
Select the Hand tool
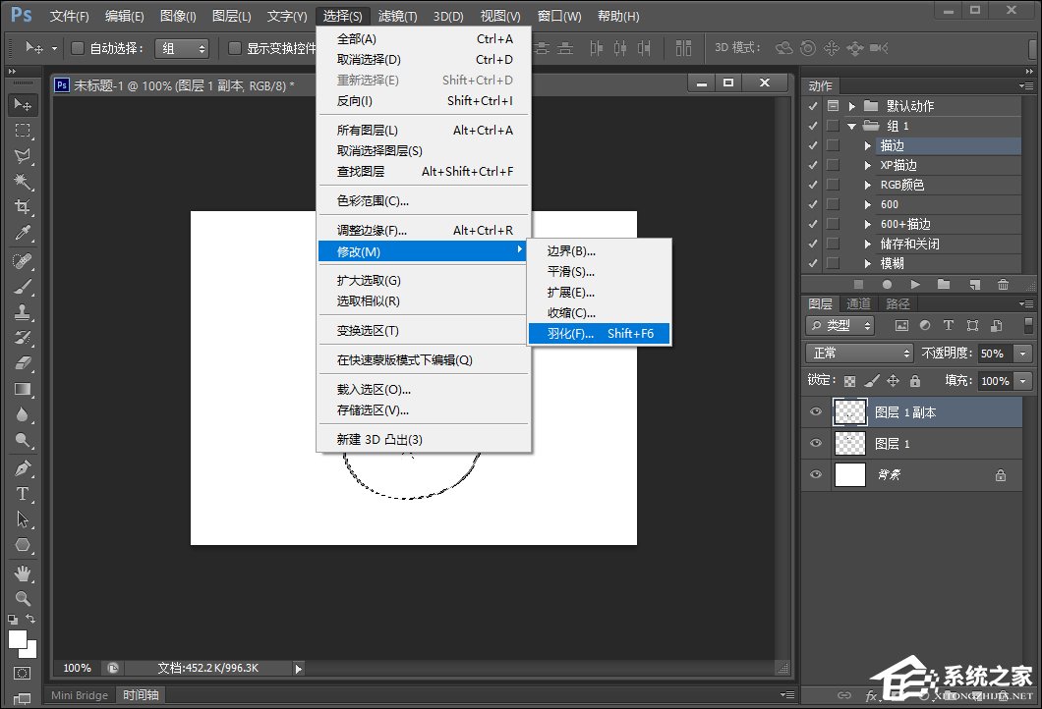23,573
